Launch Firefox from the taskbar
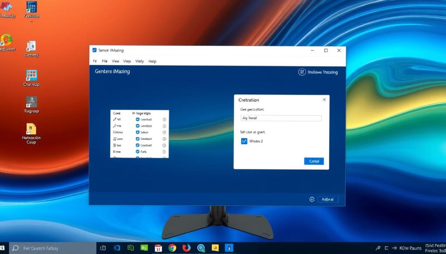446x254 pixels. pos(186,248)
